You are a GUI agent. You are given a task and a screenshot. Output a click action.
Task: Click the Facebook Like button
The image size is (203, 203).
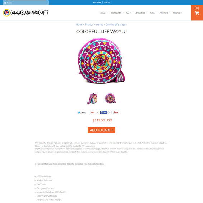coord(103,112)
